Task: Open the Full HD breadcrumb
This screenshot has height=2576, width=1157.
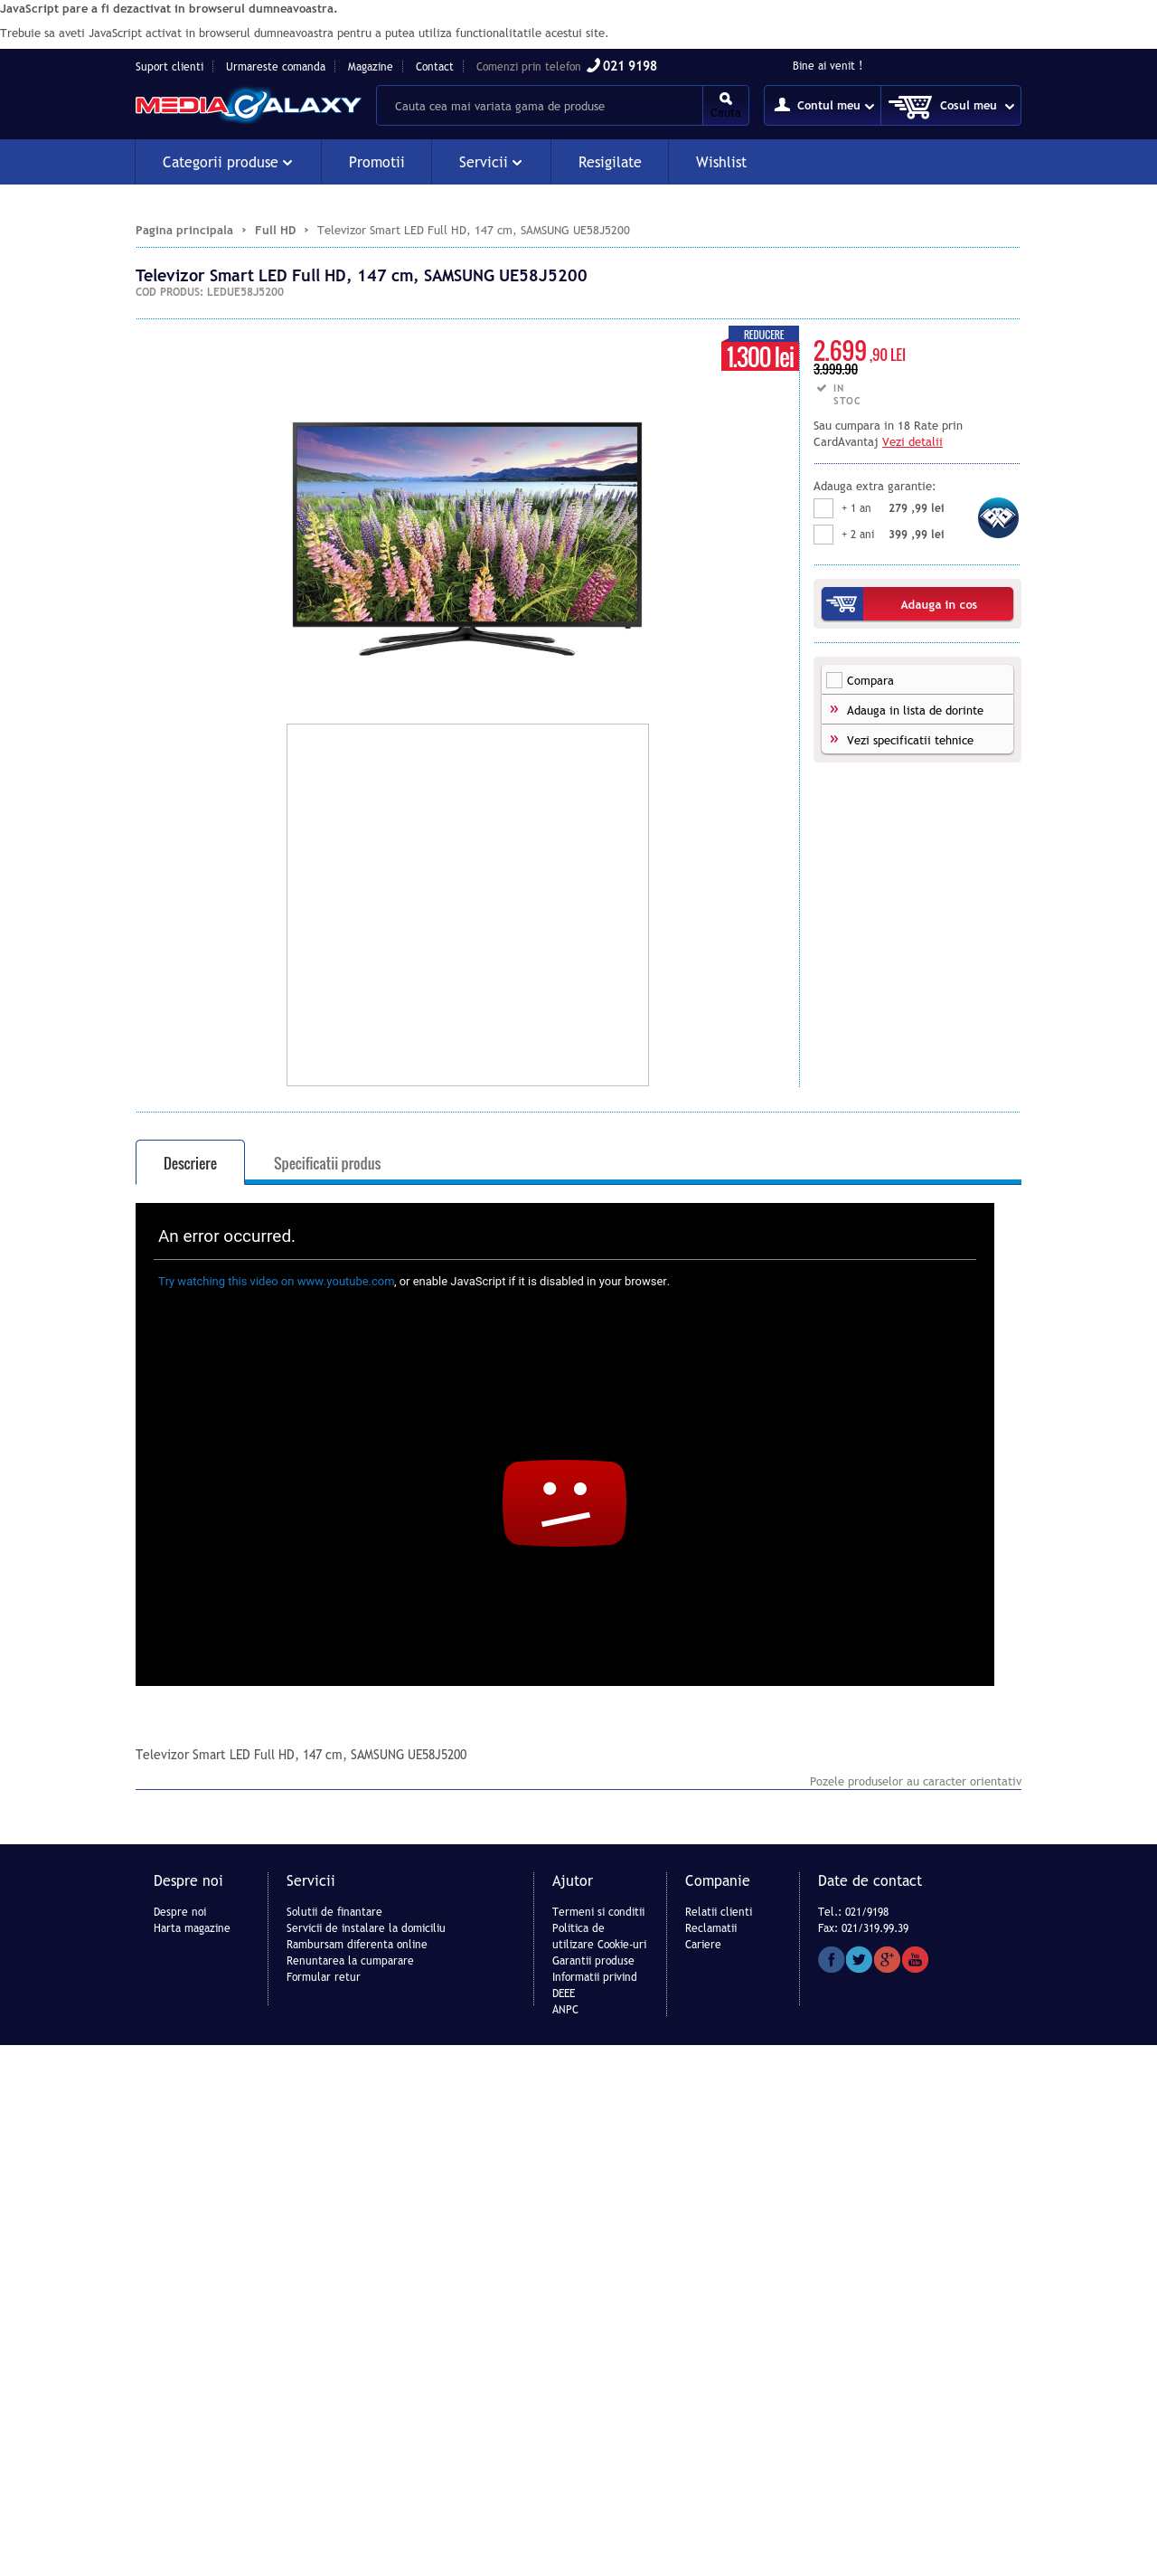Action: [275, 230]
